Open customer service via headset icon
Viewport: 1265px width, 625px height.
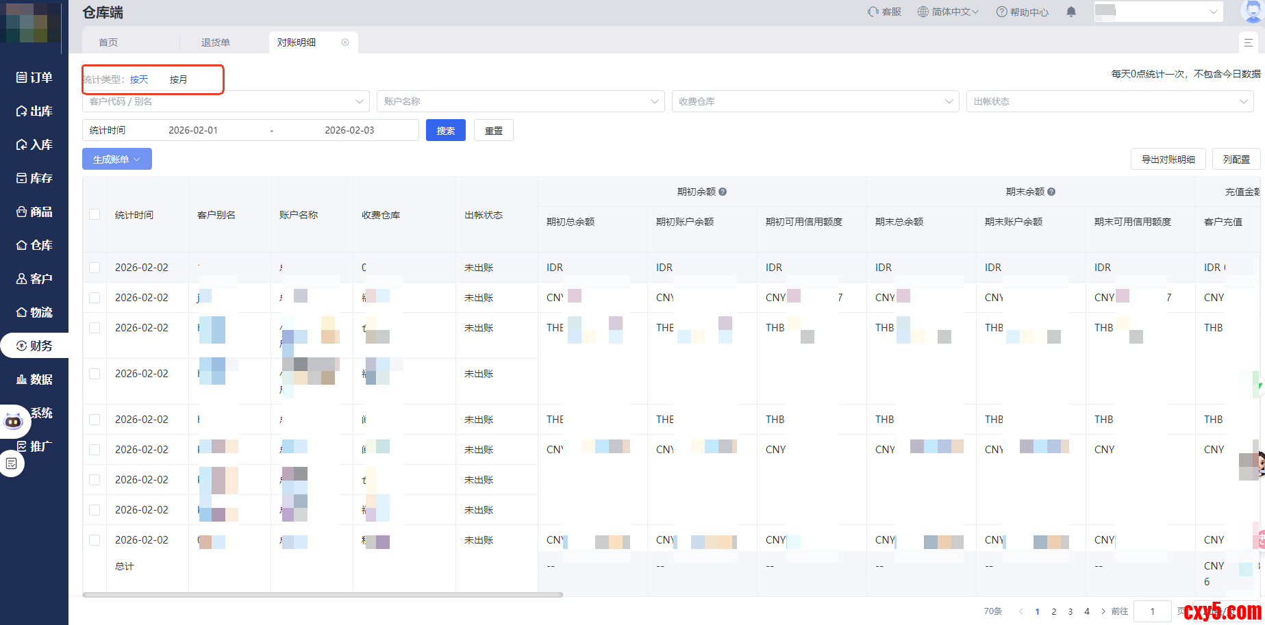pos(873,12)
